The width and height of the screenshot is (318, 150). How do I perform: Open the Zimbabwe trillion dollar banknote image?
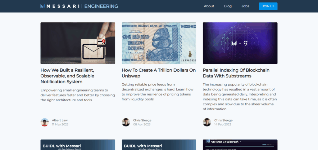159,43
